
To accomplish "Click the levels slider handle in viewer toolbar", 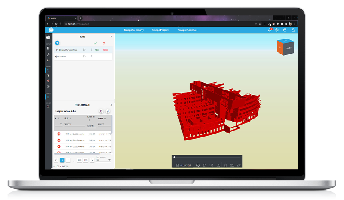I will coord(174,157).
